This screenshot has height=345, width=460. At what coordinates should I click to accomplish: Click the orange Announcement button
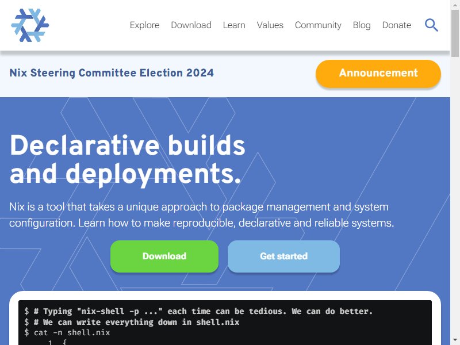378,74
